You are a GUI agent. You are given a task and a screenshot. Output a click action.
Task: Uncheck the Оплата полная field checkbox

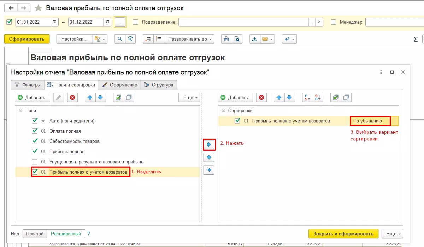coord(35,131)
